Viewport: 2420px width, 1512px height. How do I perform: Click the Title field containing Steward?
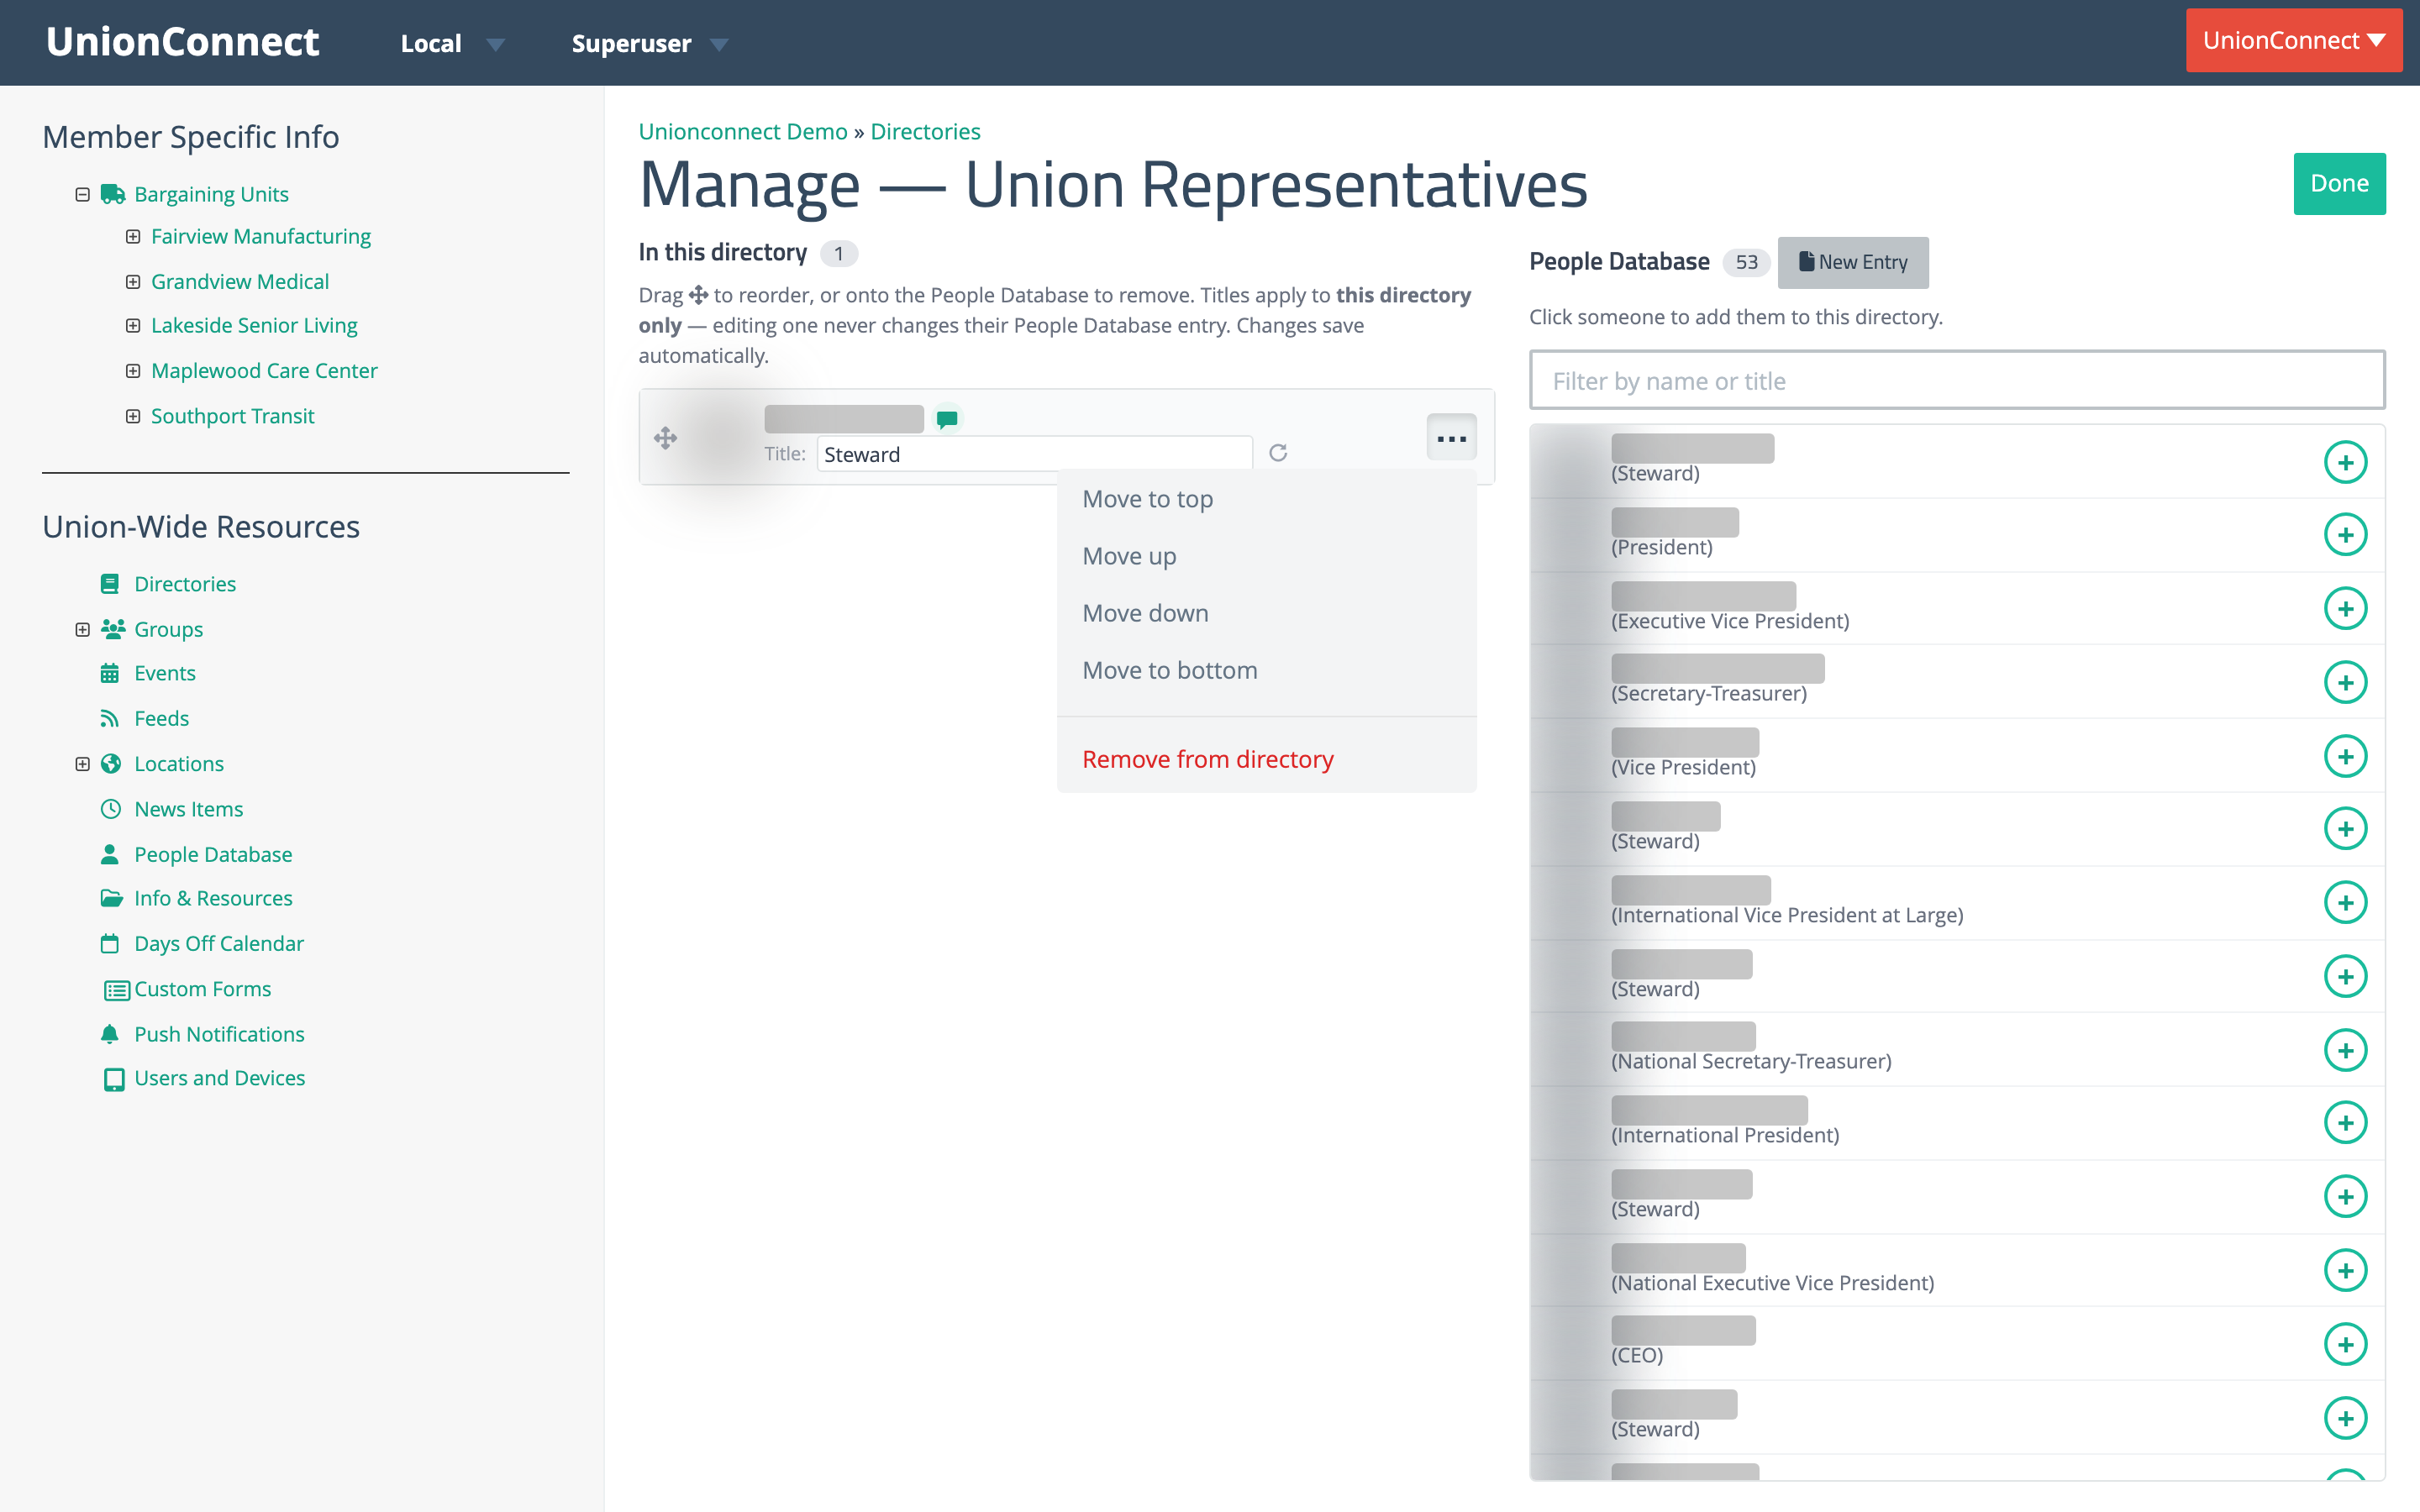tap(1034, 454)
